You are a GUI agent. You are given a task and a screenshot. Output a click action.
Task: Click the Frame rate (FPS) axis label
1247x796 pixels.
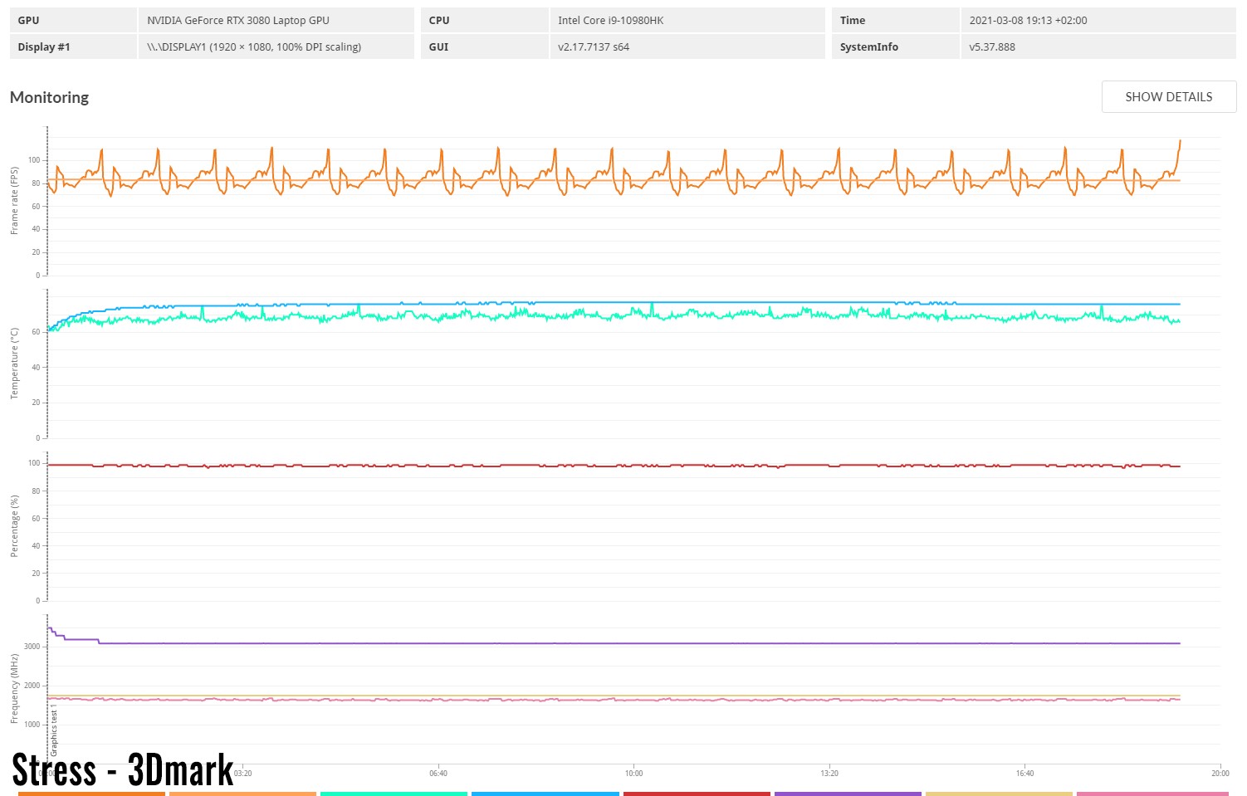pyautogui.click(x=14, y=201)
